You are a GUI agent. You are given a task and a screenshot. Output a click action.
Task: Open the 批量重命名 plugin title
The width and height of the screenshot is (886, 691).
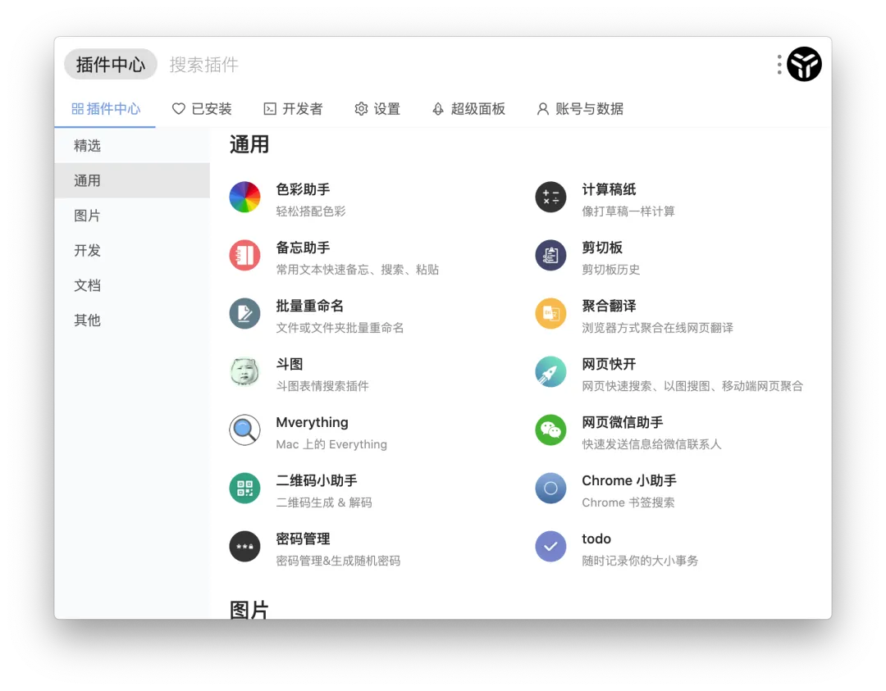coord(309,306)
